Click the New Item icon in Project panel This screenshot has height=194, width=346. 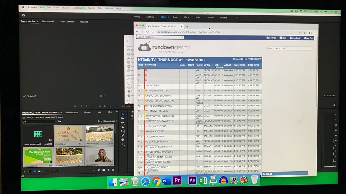pyautogui.click(x=108, y=170)
